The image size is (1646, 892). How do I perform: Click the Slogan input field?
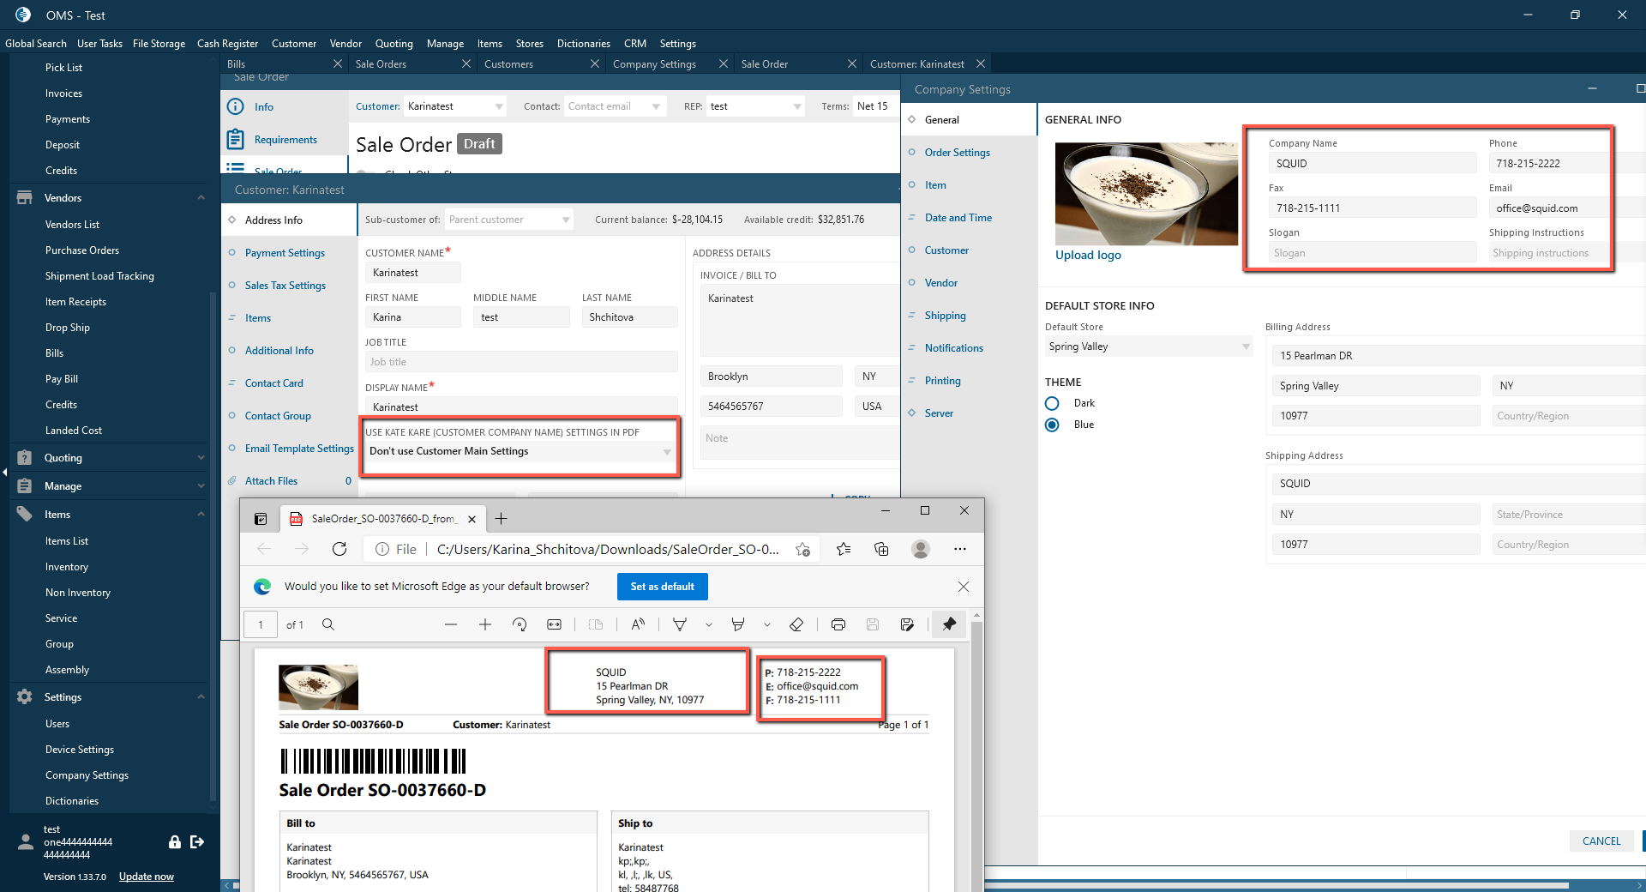coord(1373,253)
